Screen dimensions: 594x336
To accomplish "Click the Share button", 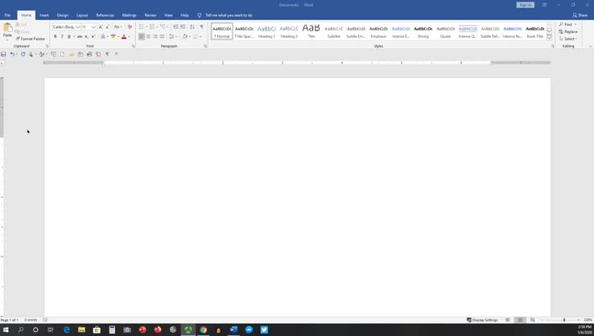I will click(580, 15).
